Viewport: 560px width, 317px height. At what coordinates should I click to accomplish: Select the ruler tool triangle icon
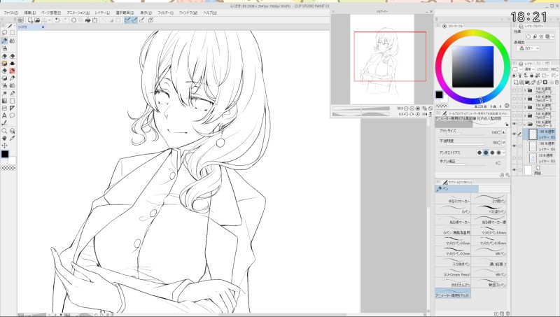tap(12, 108)
